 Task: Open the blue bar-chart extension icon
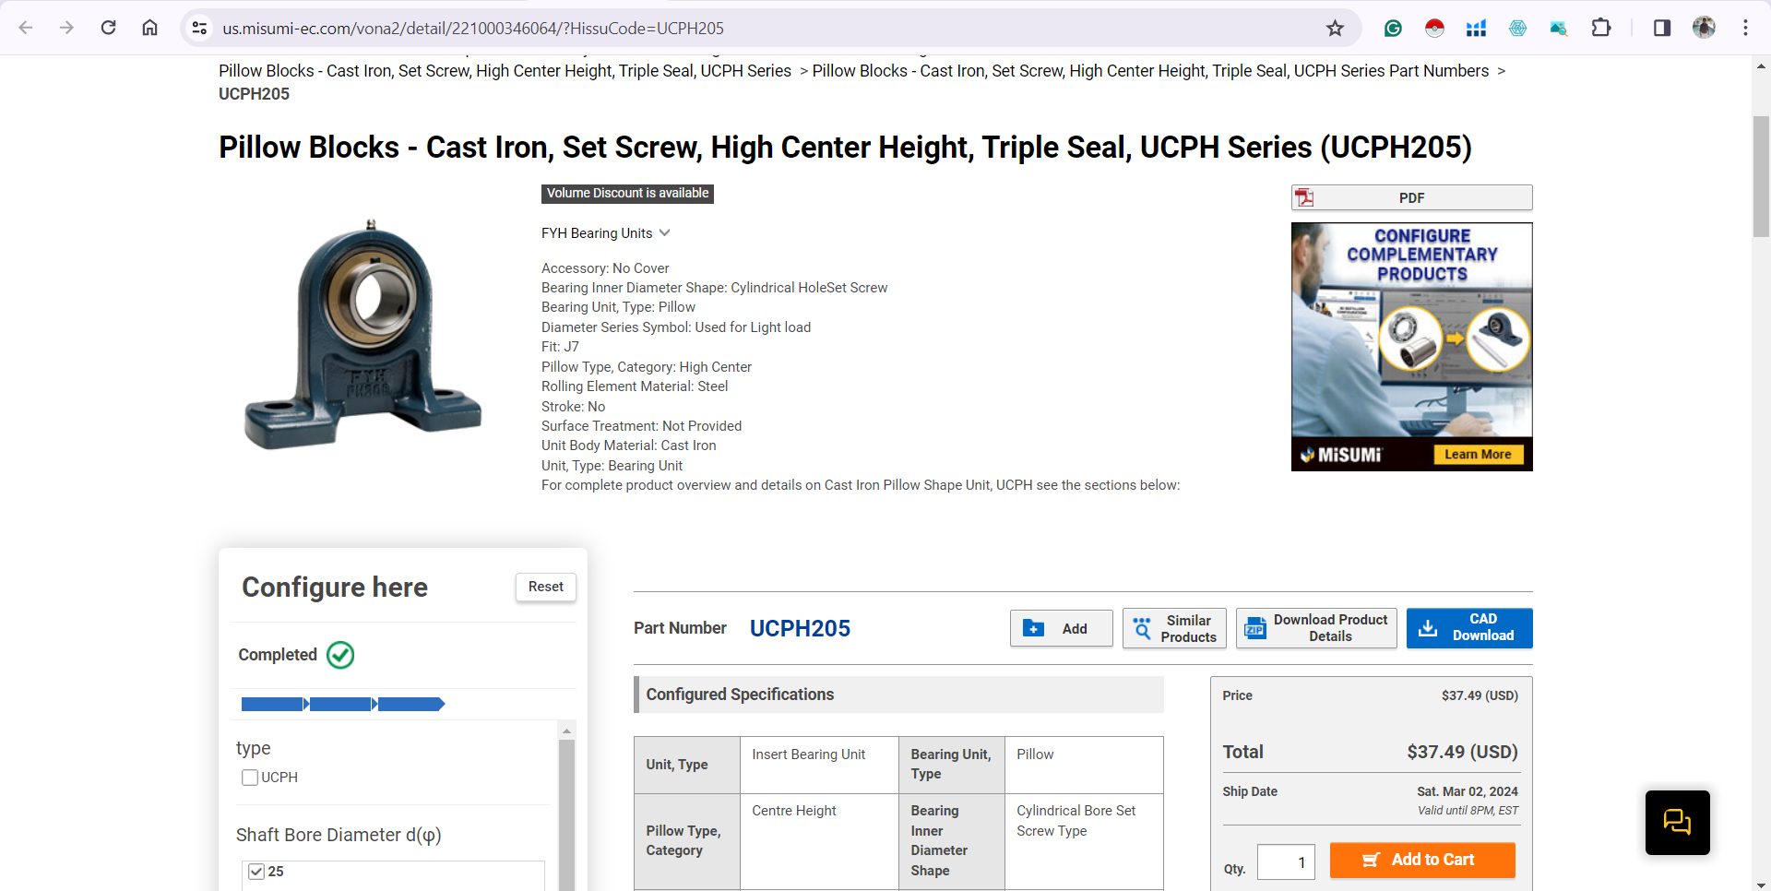1476,28
